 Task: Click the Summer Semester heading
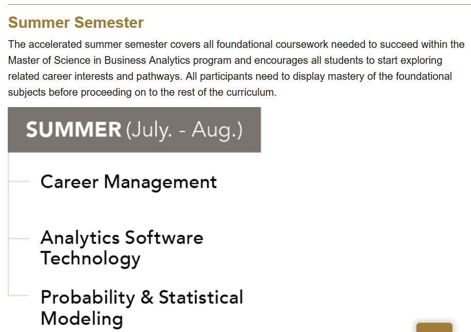(76, 23)
